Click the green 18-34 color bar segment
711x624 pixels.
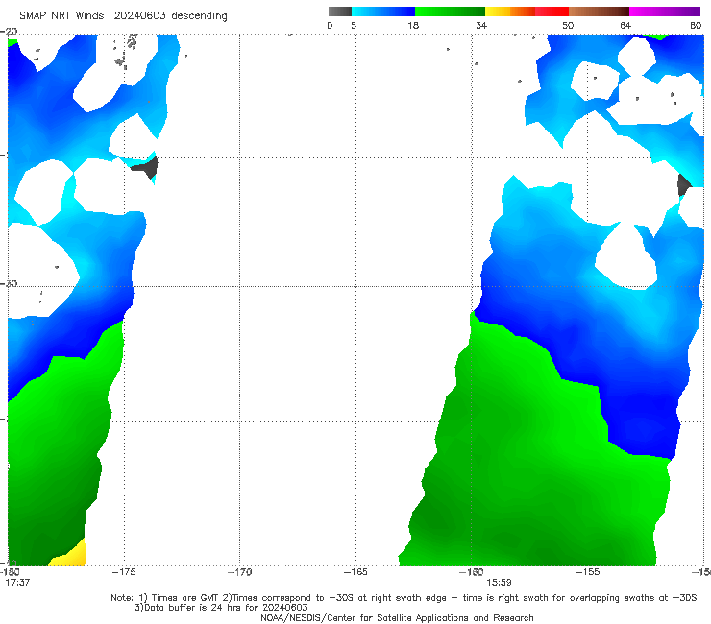(x=450, y=12)
